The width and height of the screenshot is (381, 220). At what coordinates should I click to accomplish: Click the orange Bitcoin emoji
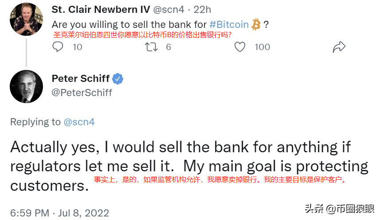click(256, 24)
